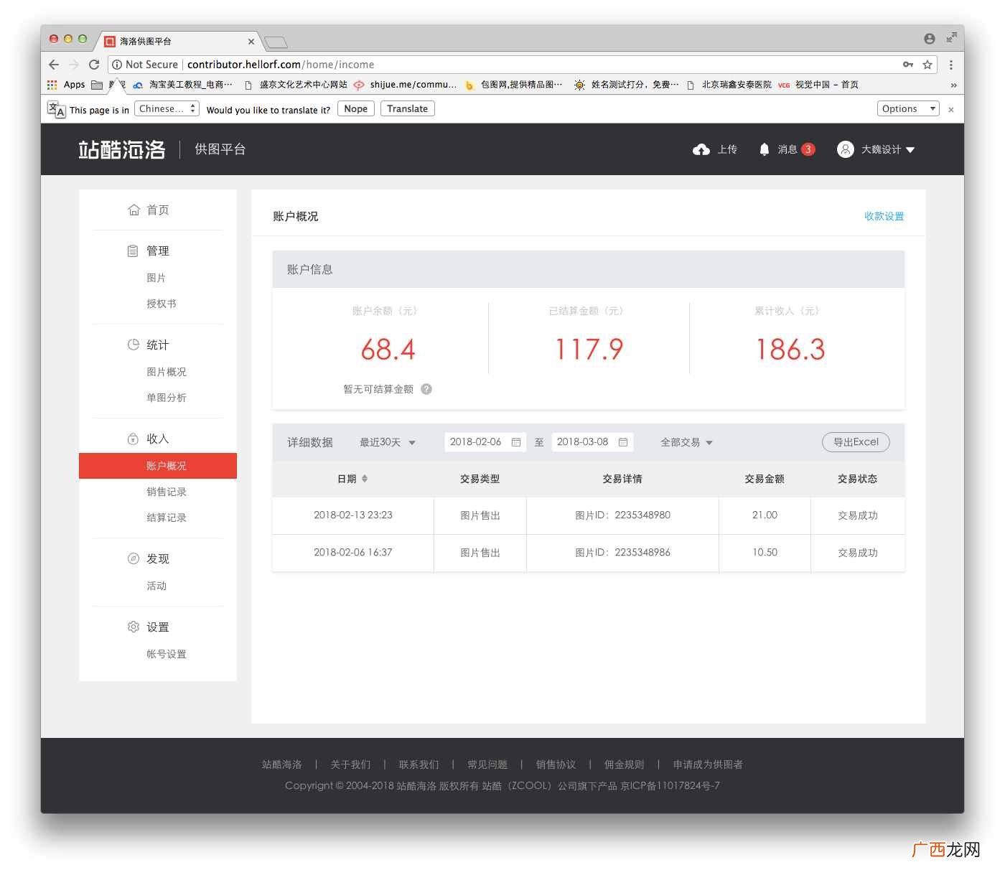Click the compass icon beside 发现
Screen dimensions: 1005x870
133,558
